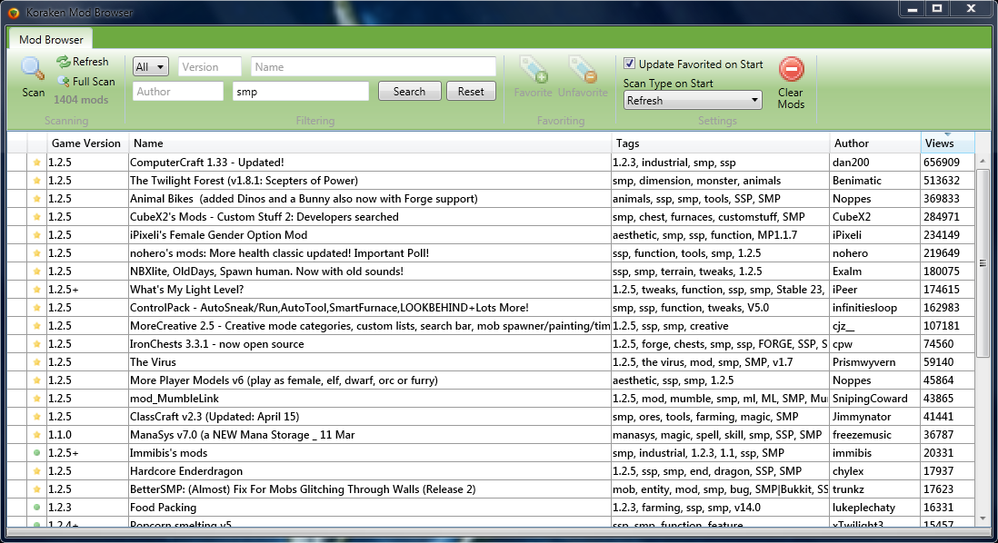The width and height of the screenshot is (998, 543).
Task: Click author name Prismwyvern
Action: (x=863, y=362)
